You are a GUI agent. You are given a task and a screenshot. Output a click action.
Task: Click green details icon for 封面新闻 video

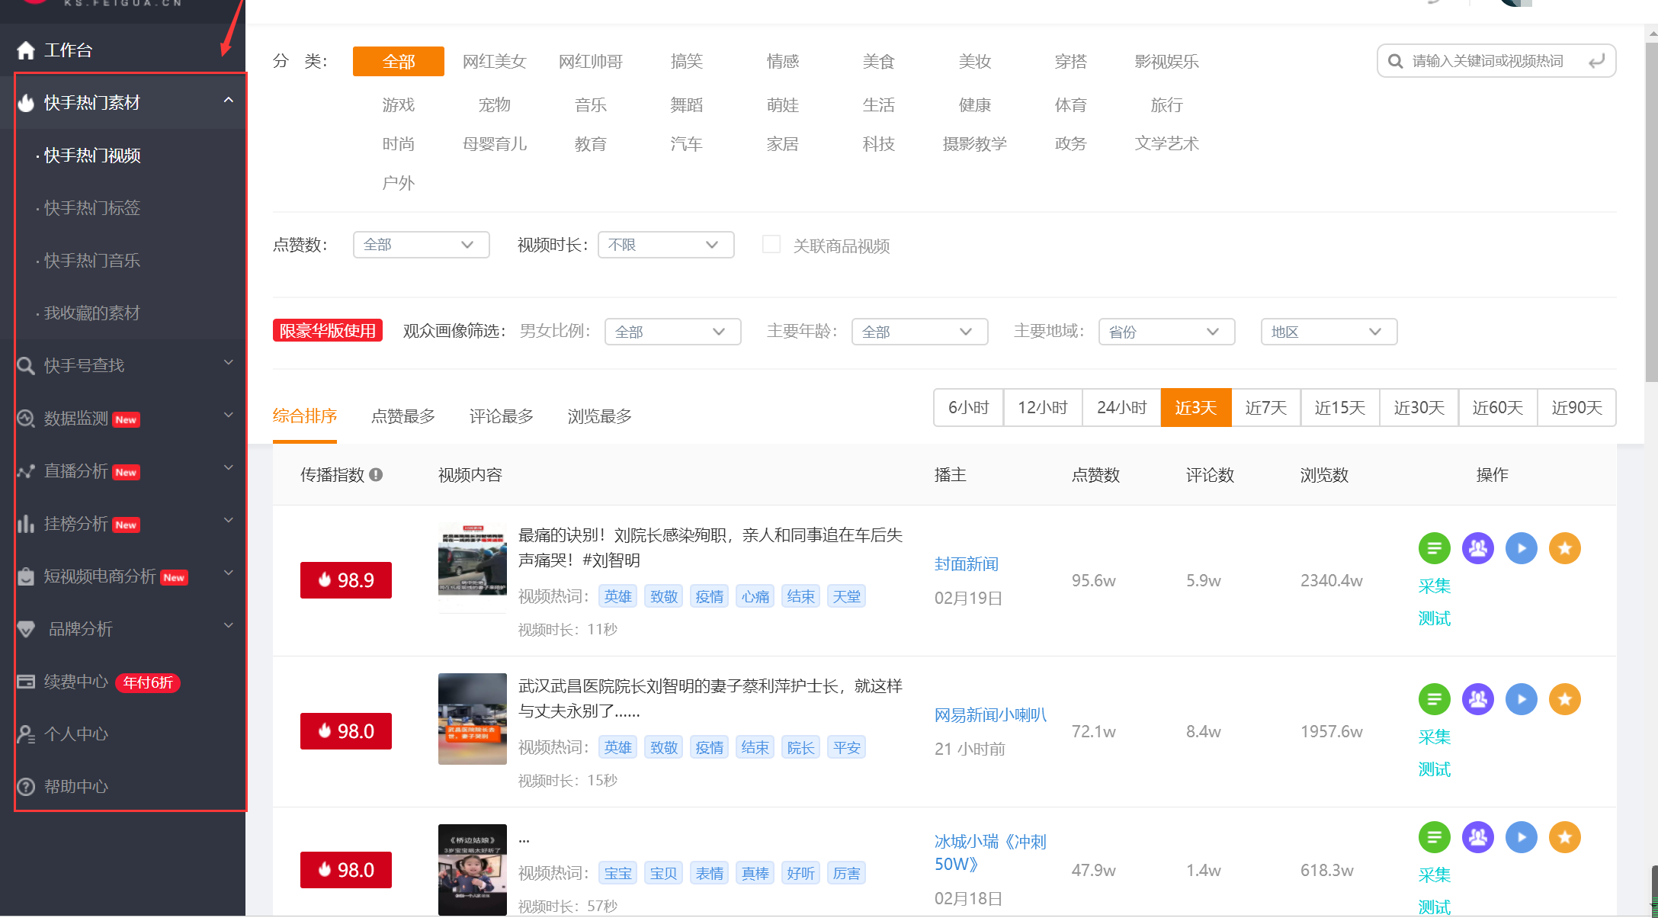(x=1435, y=548)
